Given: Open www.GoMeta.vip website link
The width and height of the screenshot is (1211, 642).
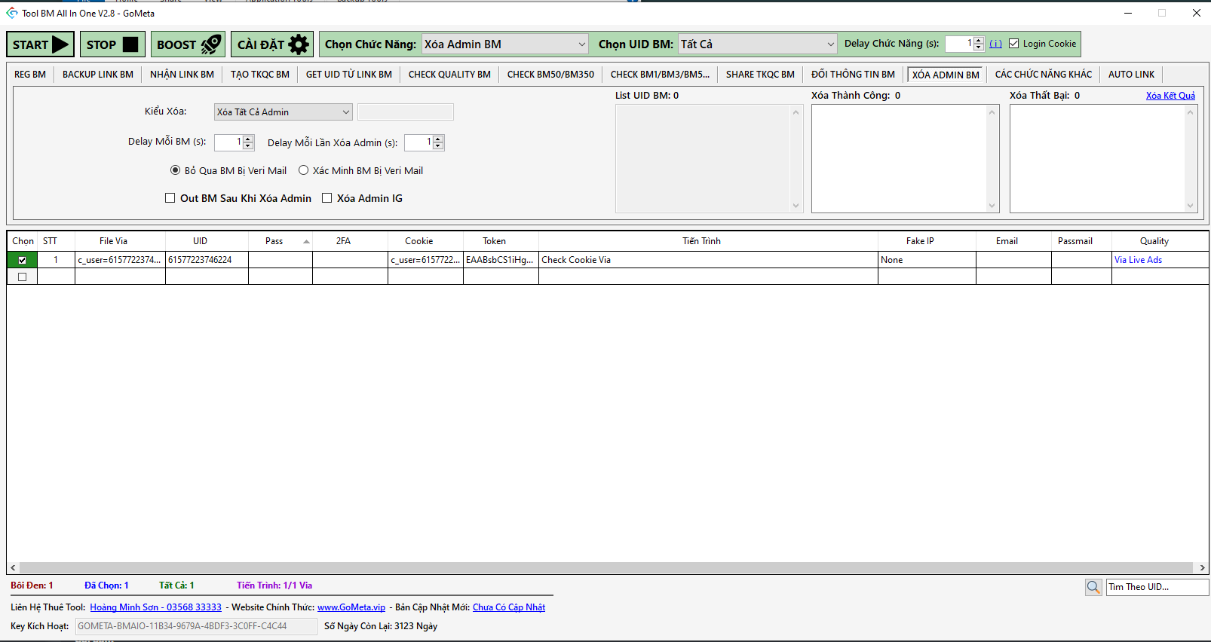Looking at the screenshot, I should (351, 607).
